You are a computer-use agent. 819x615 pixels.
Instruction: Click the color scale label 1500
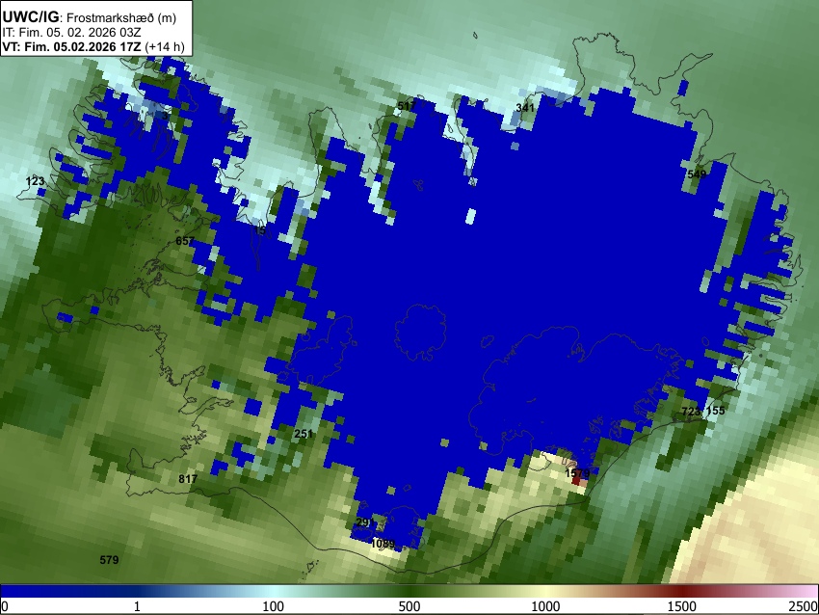(x=682, y=606)
